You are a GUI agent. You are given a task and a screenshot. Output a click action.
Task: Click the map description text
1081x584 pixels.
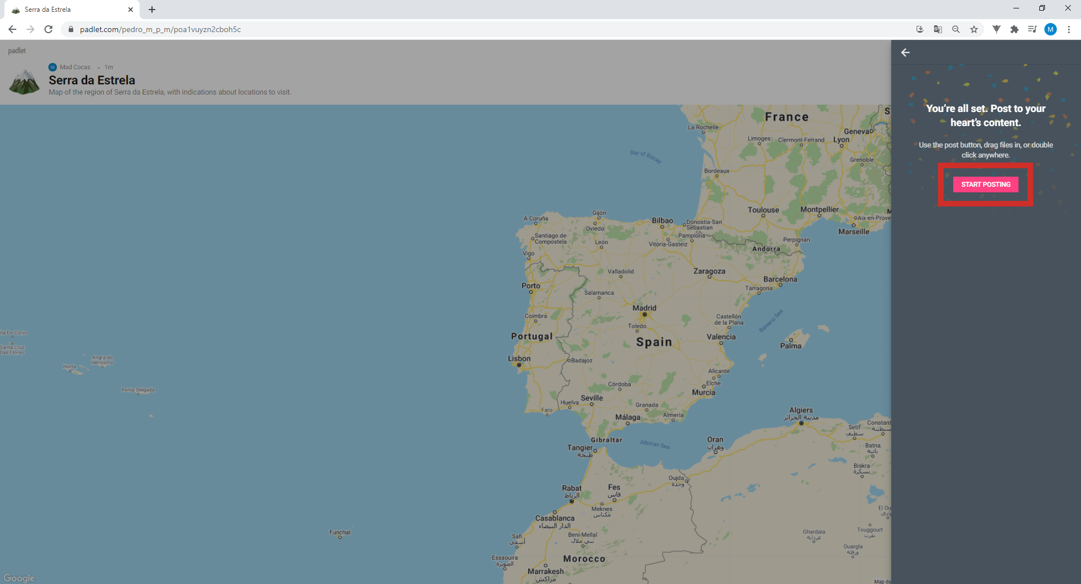(x=170, y=92)
